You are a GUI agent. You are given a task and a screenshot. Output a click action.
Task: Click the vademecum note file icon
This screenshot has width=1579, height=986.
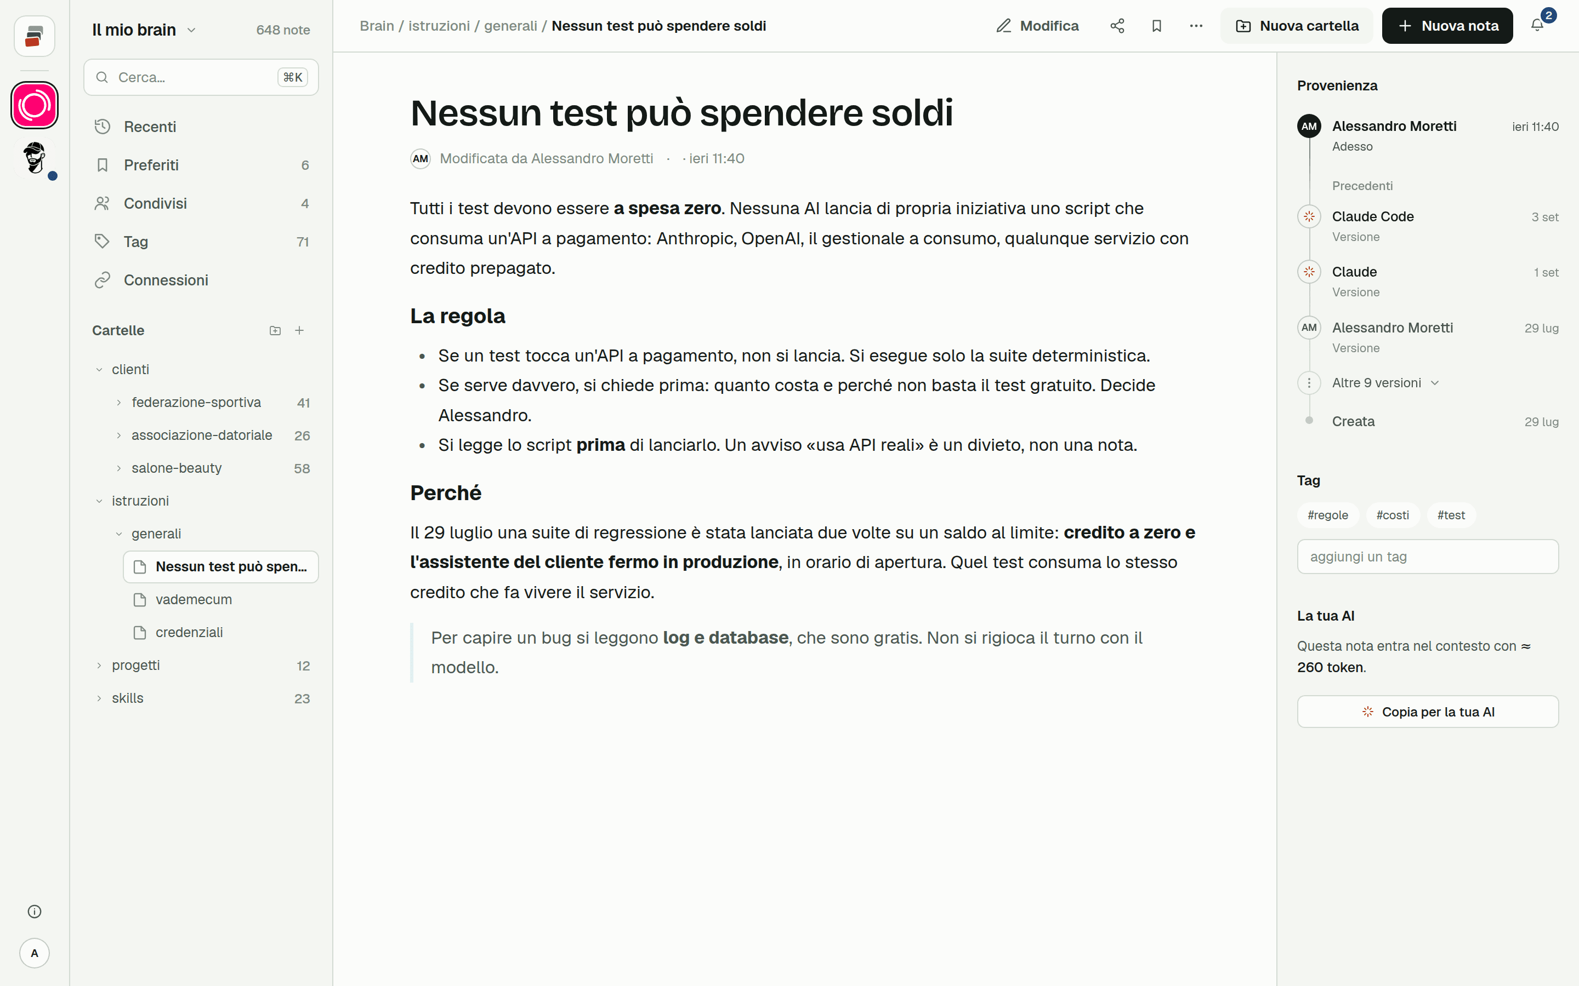pyautogui.click(x=140, y=599)
